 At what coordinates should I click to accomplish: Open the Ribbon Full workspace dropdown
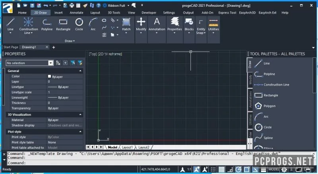tap(128, 6)
